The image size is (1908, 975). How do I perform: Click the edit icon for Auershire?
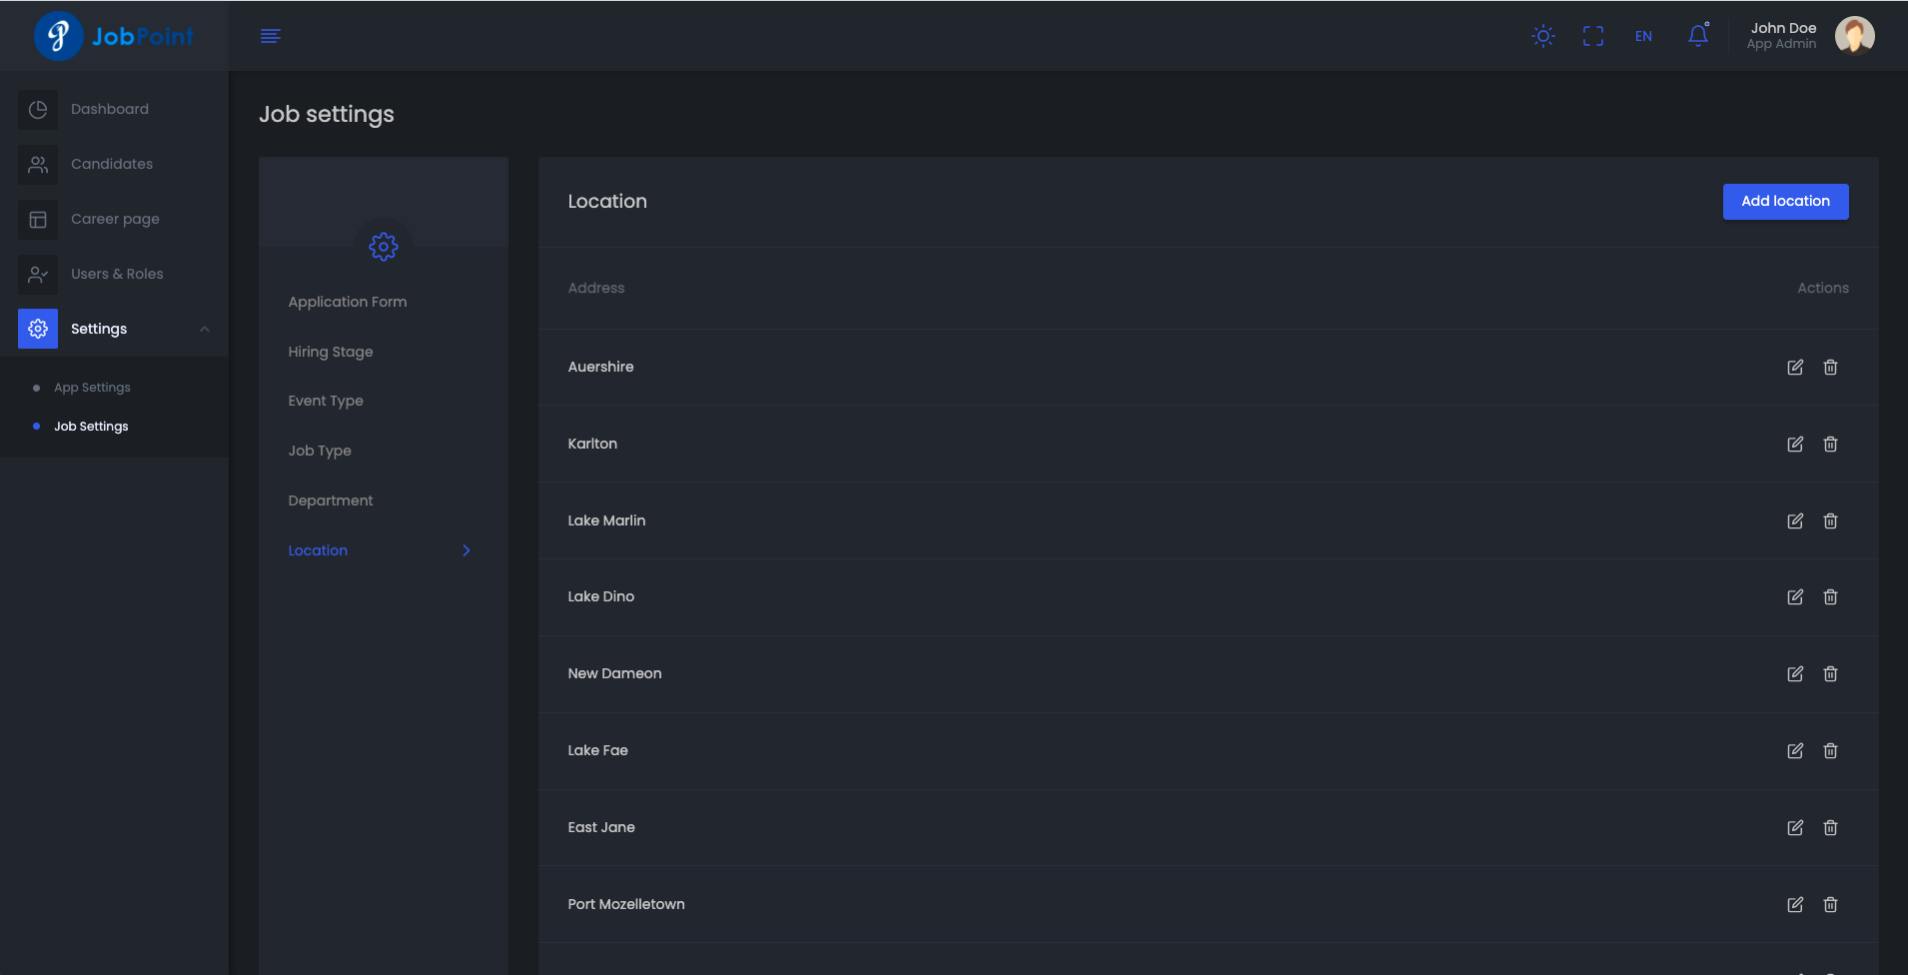(1795, 368)
